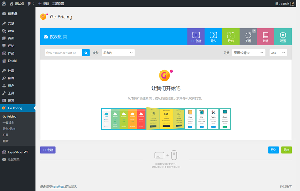Click the Go Pricing page logo
This screenshot has width=300, height=191.
[x=44, y=16]
